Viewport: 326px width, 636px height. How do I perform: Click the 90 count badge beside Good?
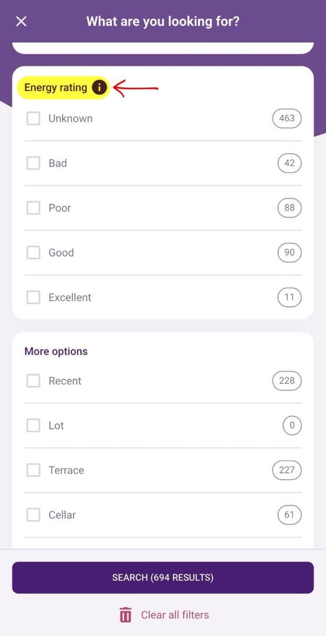pyautogui.click(x=289, y=253)
